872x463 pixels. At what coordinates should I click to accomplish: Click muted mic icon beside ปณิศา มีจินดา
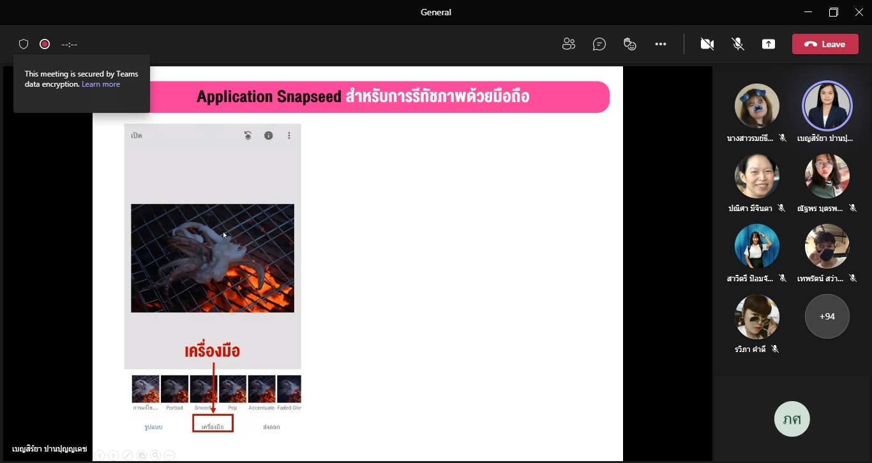coord(783,209)
